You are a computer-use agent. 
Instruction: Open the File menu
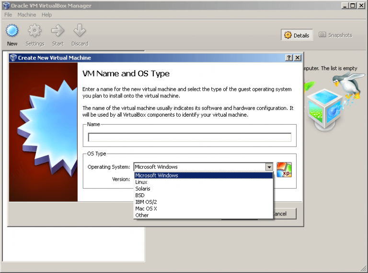coord(8,15)
